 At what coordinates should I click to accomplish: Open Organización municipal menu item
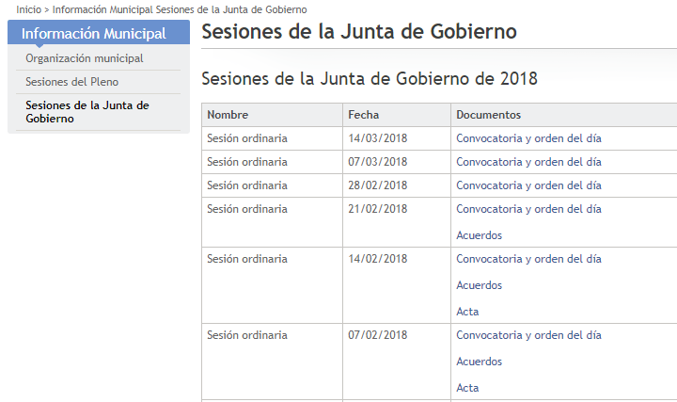coord(85,58)
